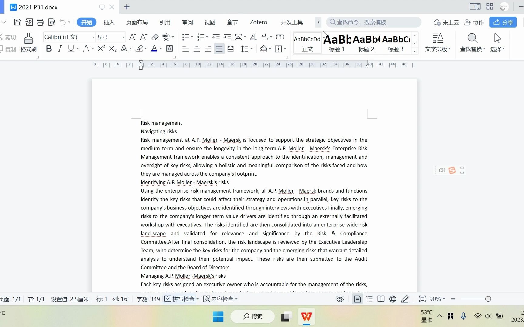The image size is (524, 327).
Task: Switch to the 插入 tab
Action: tap(109, 22)
